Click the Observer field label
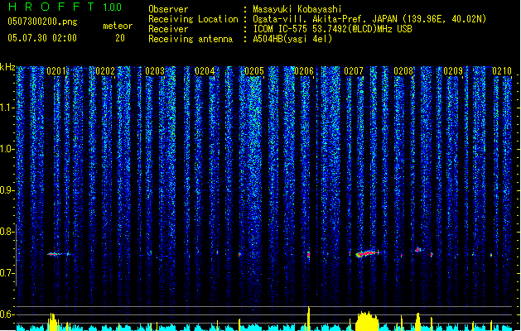Screen dimensions: 521x331 click(168, 9)
